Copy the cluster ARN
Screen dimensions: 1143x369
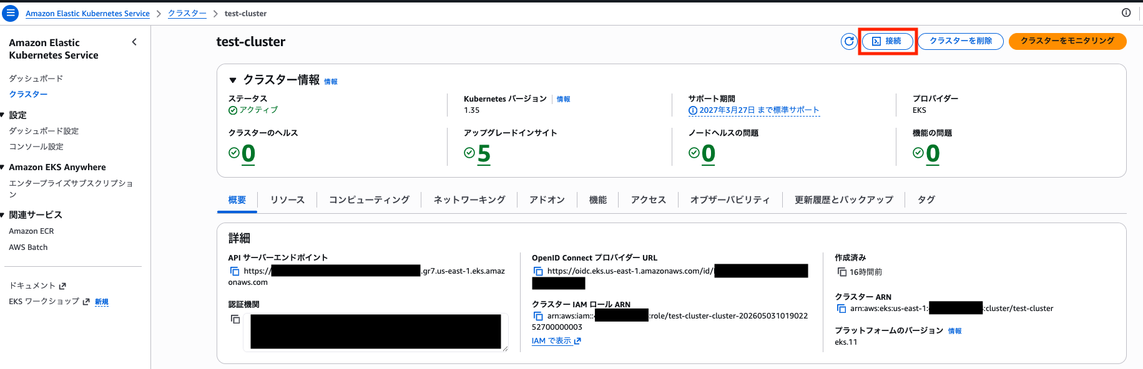click(841, 309)
